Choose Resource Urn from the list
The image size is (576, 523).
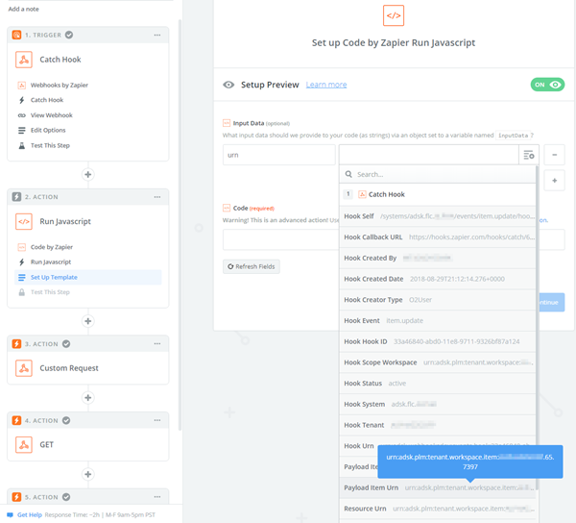coord(438,509)
